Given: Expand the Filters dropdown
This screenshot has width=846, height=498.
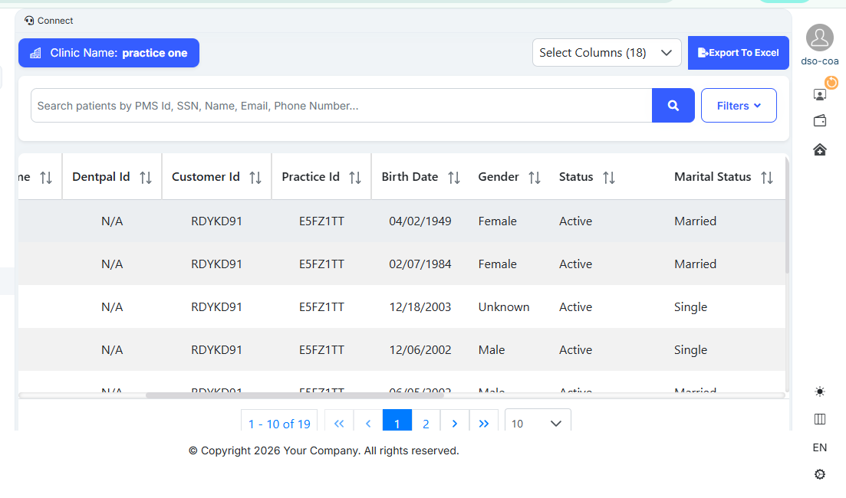Looking at the screenshot, I should tap(738, 106).
